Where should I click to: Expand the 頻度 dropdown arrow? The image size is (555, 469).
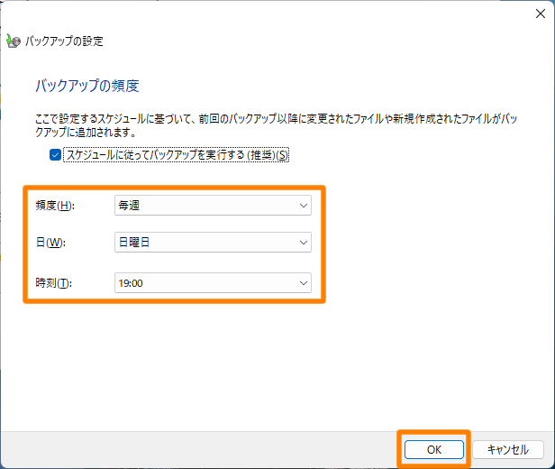(303, 206)
